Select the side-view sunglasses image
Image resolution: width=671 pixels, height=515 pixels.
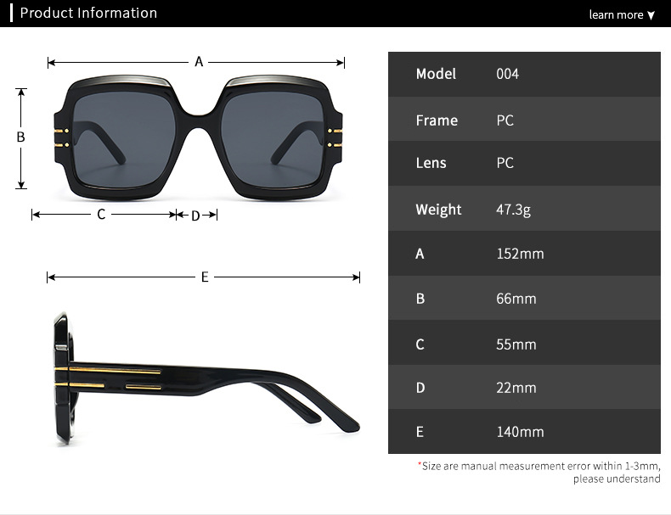point(206,378)
